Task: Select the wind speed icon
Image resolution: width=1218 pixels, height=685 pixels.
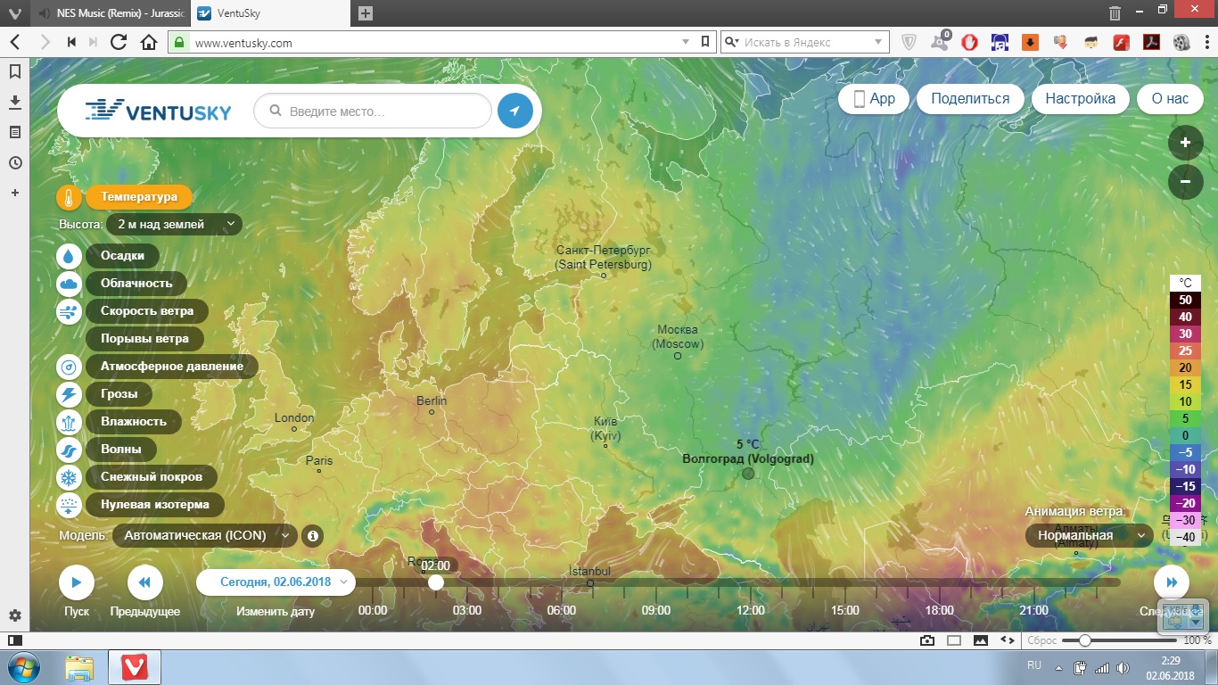Action: pos(70,311)
